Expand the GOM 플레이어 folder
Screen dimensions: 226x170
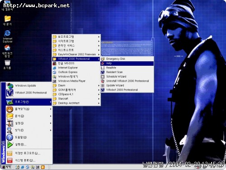pos(76,90)
